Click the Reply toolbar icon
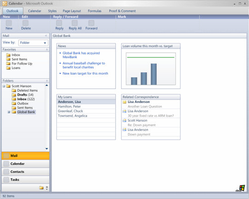Viewport: 249px width, 199px height. point(59,23)
